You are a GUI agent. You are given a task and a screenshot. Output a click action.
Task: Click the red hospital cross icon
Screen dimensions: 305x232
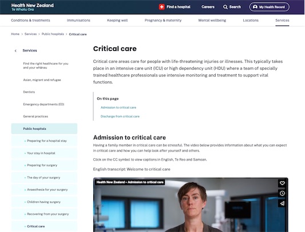click(x=161, y=7)
